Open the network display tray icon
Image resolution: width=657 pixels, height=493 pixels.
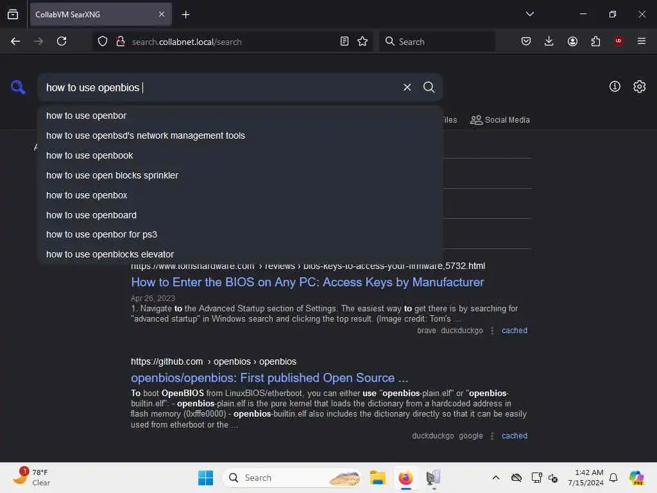pos(536,478)
